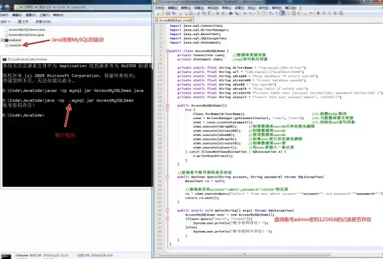Click the Paste icon in Notepad++ toolbar
The image size is (383, 259).
210,13
